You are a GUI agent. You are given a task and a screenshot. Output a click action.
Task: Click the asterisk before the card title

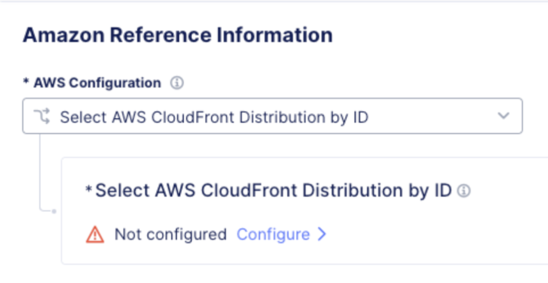(89, 189)
